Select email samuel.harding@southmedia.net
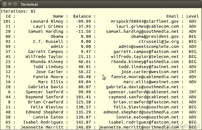Image resolution: width=202 pixels, height=130 pixels. (x=142, y=31)
